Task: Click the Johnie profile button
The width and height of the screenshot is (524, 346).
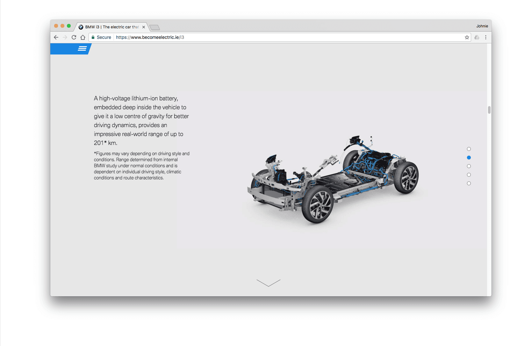Action: tap(482, 26)
